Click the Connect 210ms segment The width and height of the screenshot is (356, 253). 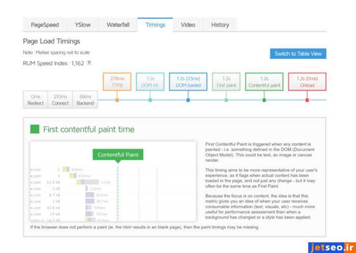60,100
